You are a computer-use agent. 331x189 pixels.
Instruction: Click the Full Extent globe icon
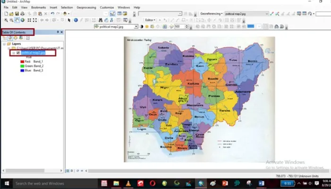coord(23,20)
